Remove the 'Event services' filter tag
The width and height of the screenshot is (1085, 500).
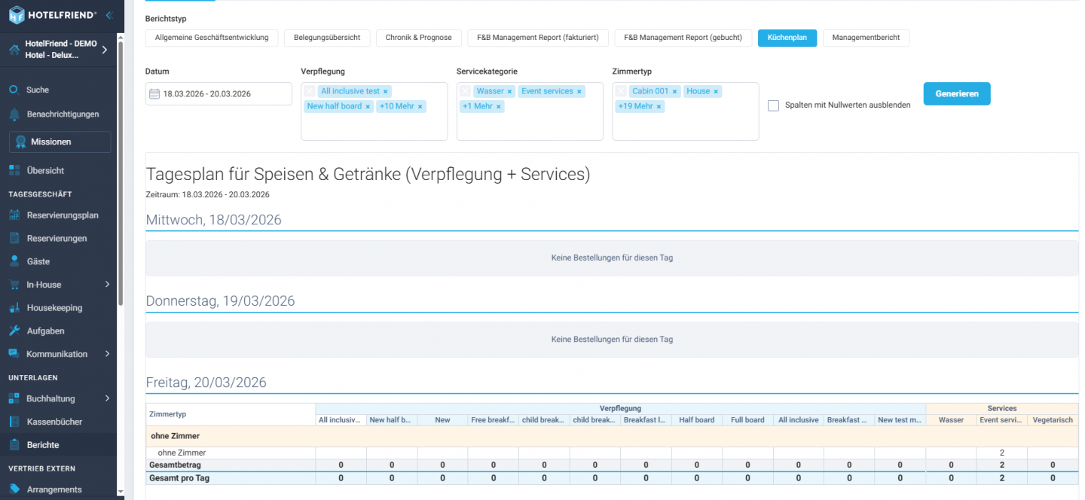click(579, 92)
